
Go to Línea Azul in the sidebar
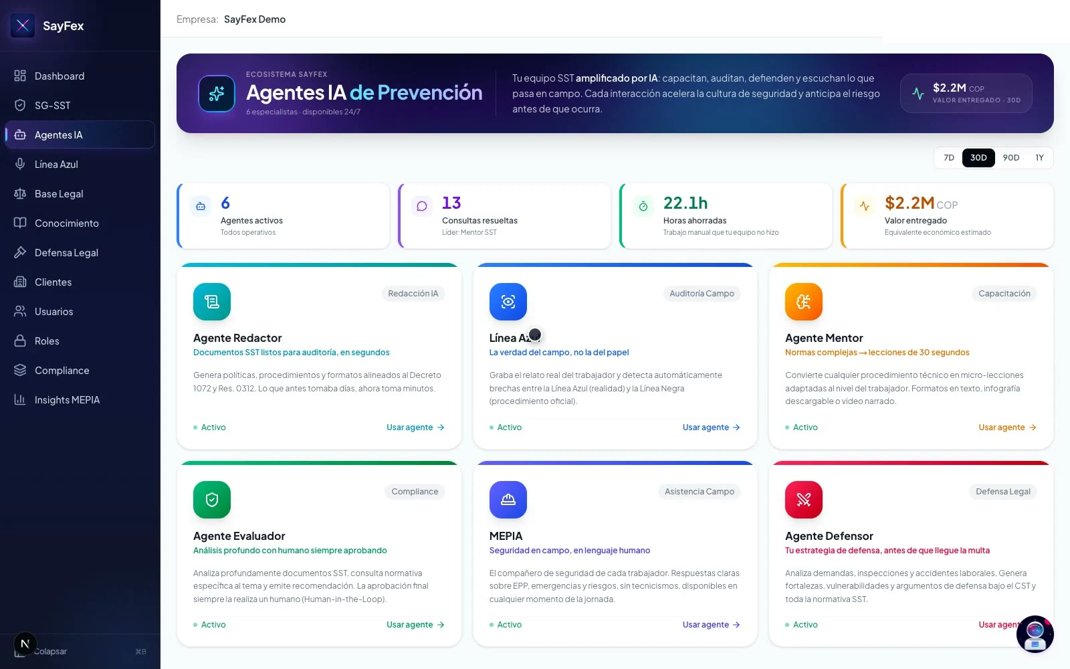point(80,165)
